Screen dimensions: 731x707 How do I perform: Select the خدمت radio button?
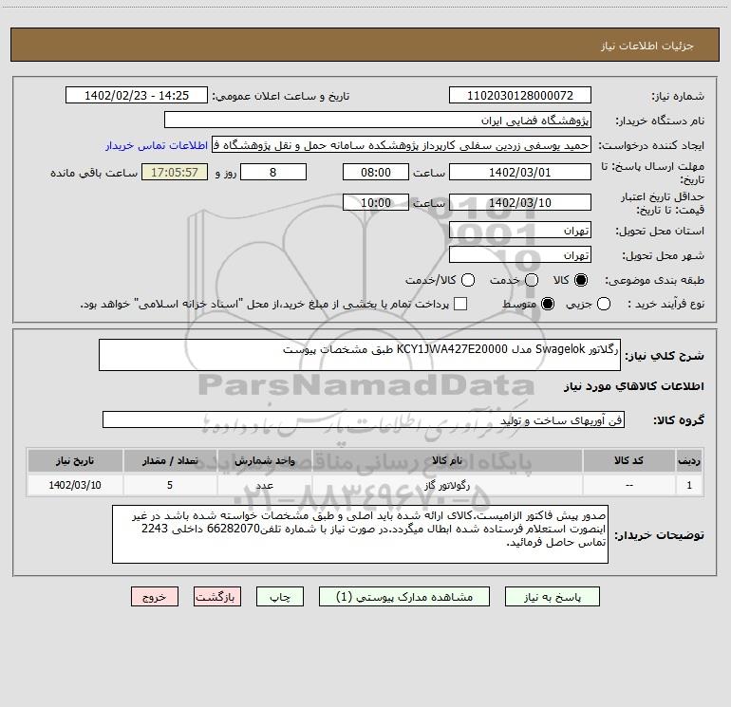click(x=532, y=280)
